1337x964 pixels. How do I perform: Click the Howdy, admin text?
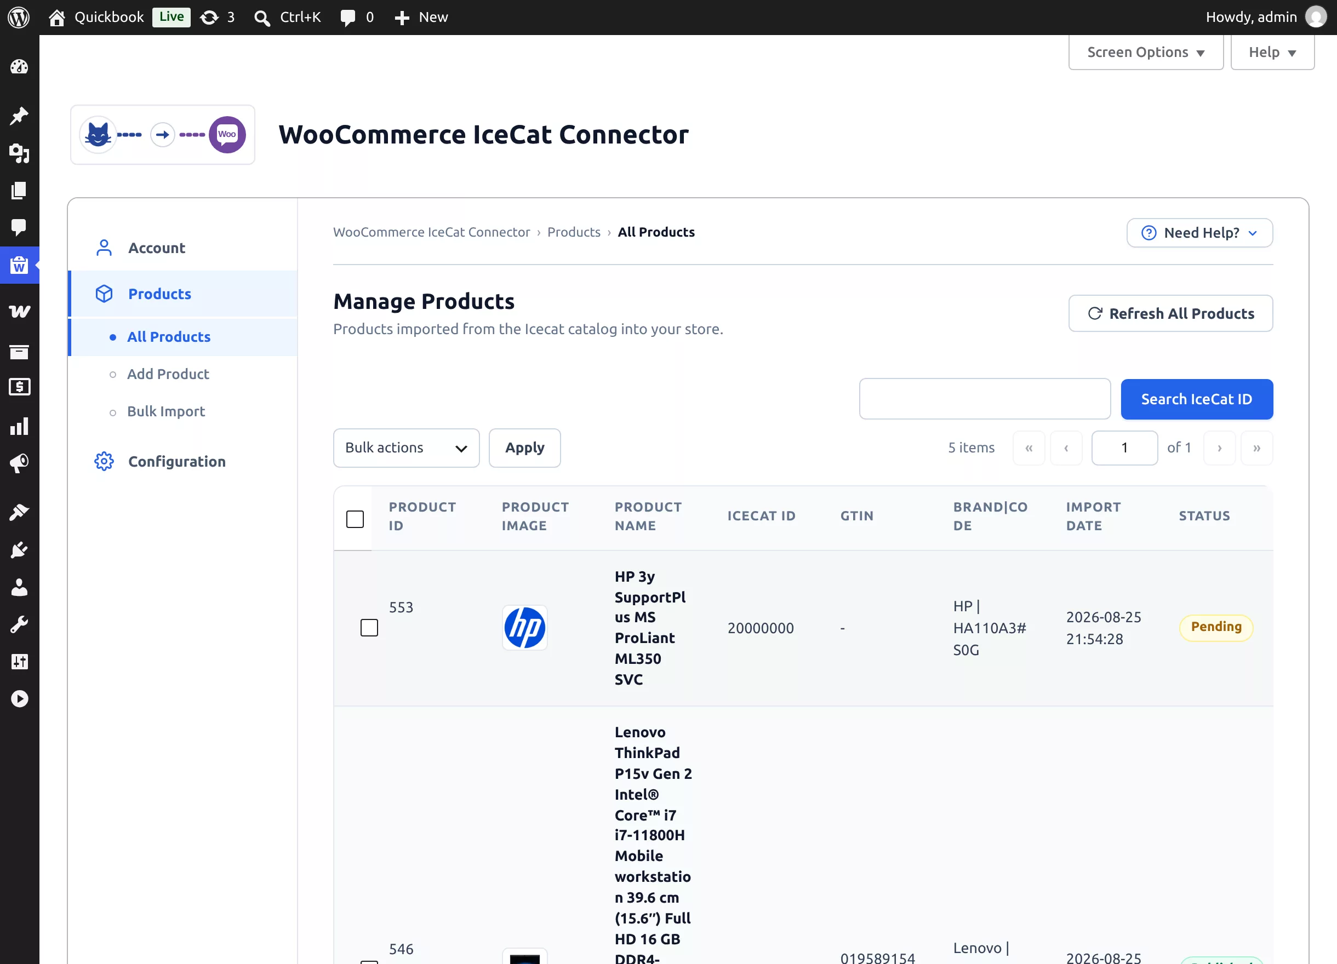[x=1251, y=17]
